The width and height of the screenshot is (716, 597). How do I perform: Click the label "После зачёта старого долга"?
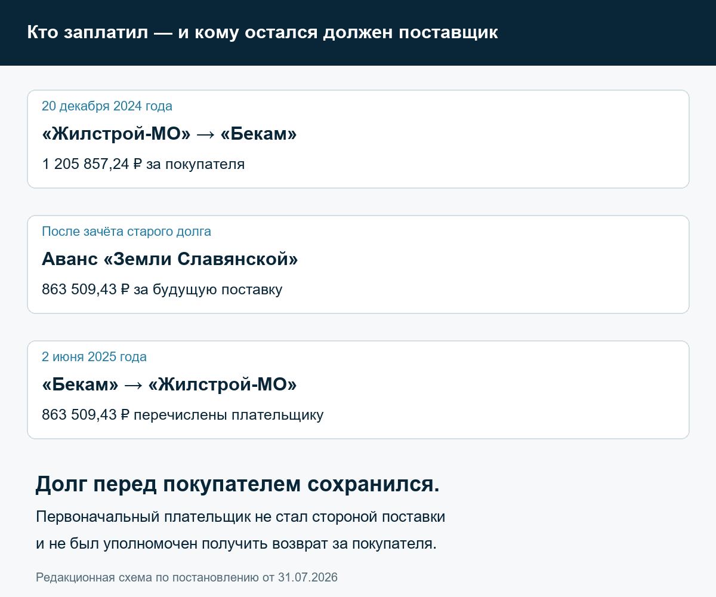(126, 232)
